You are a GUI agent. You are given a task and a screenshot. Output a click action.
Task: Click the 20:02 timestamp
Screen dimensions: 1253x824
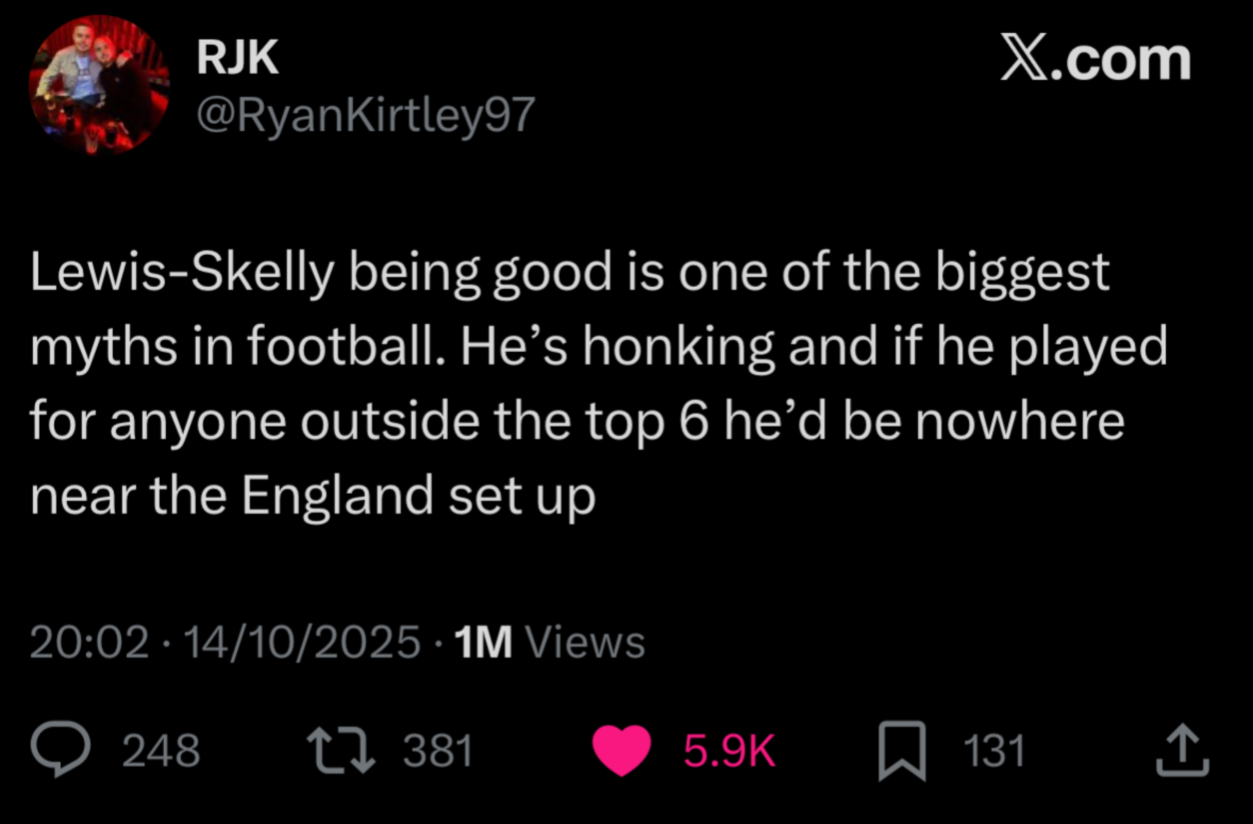click(x=90, y=642)
